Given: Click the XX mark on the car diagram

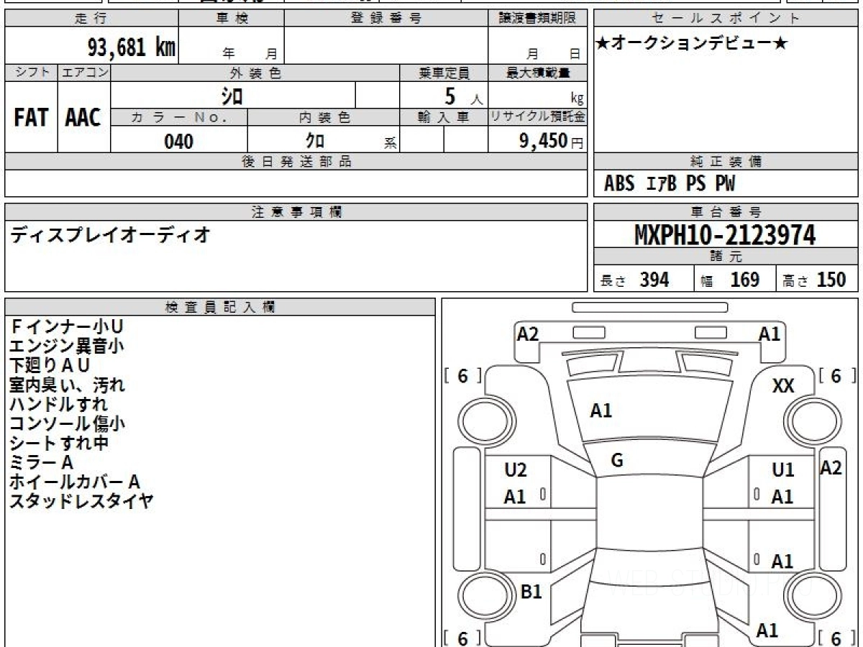Looking at the screenshot, I should [783, 386].
